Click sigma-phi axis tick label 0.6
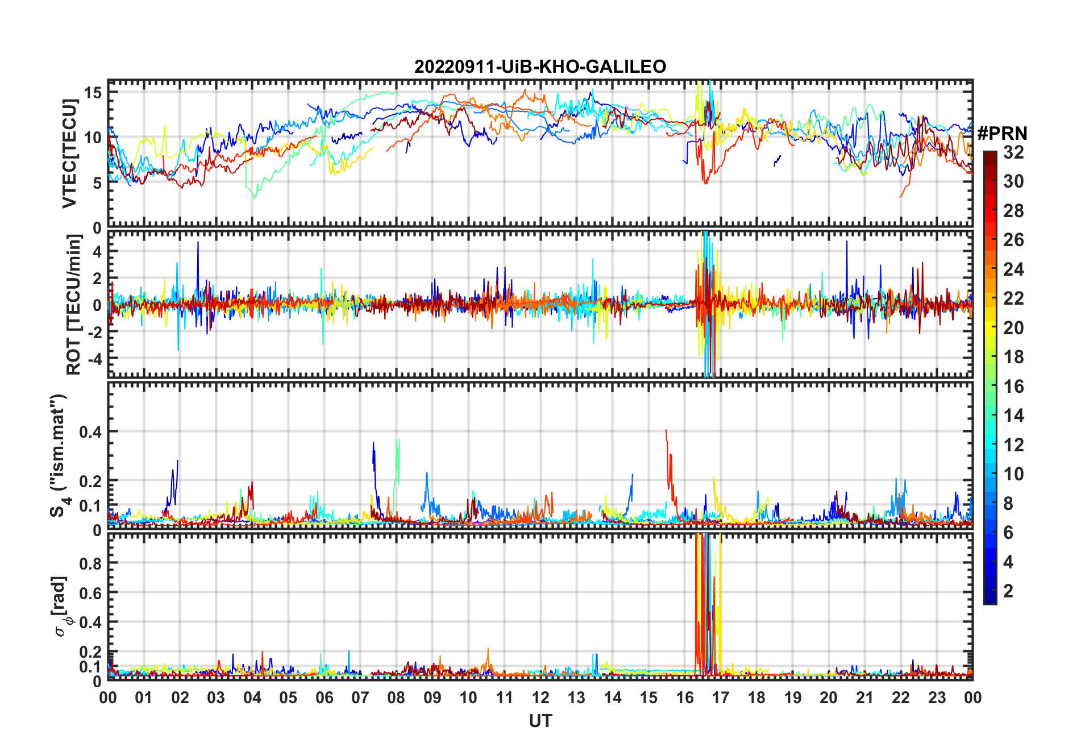This screenshot has height=756, width=1081. point(91,593)
